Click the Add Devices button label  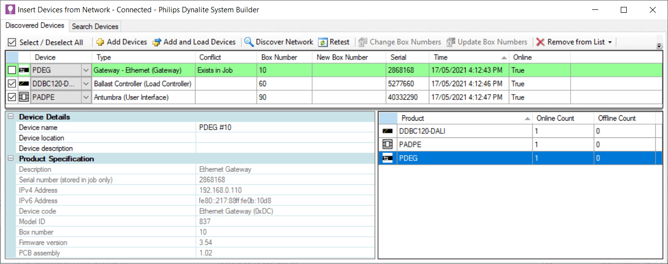click(x=127, y=42)
